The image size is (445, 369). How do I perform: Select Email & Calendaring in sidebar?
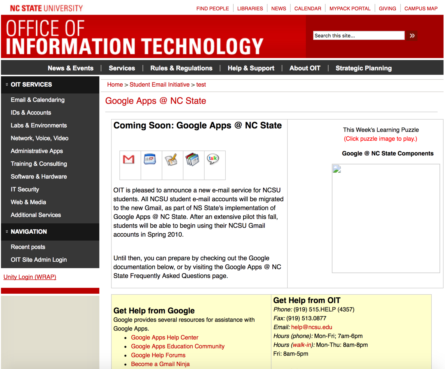click(x=38, y=100)
